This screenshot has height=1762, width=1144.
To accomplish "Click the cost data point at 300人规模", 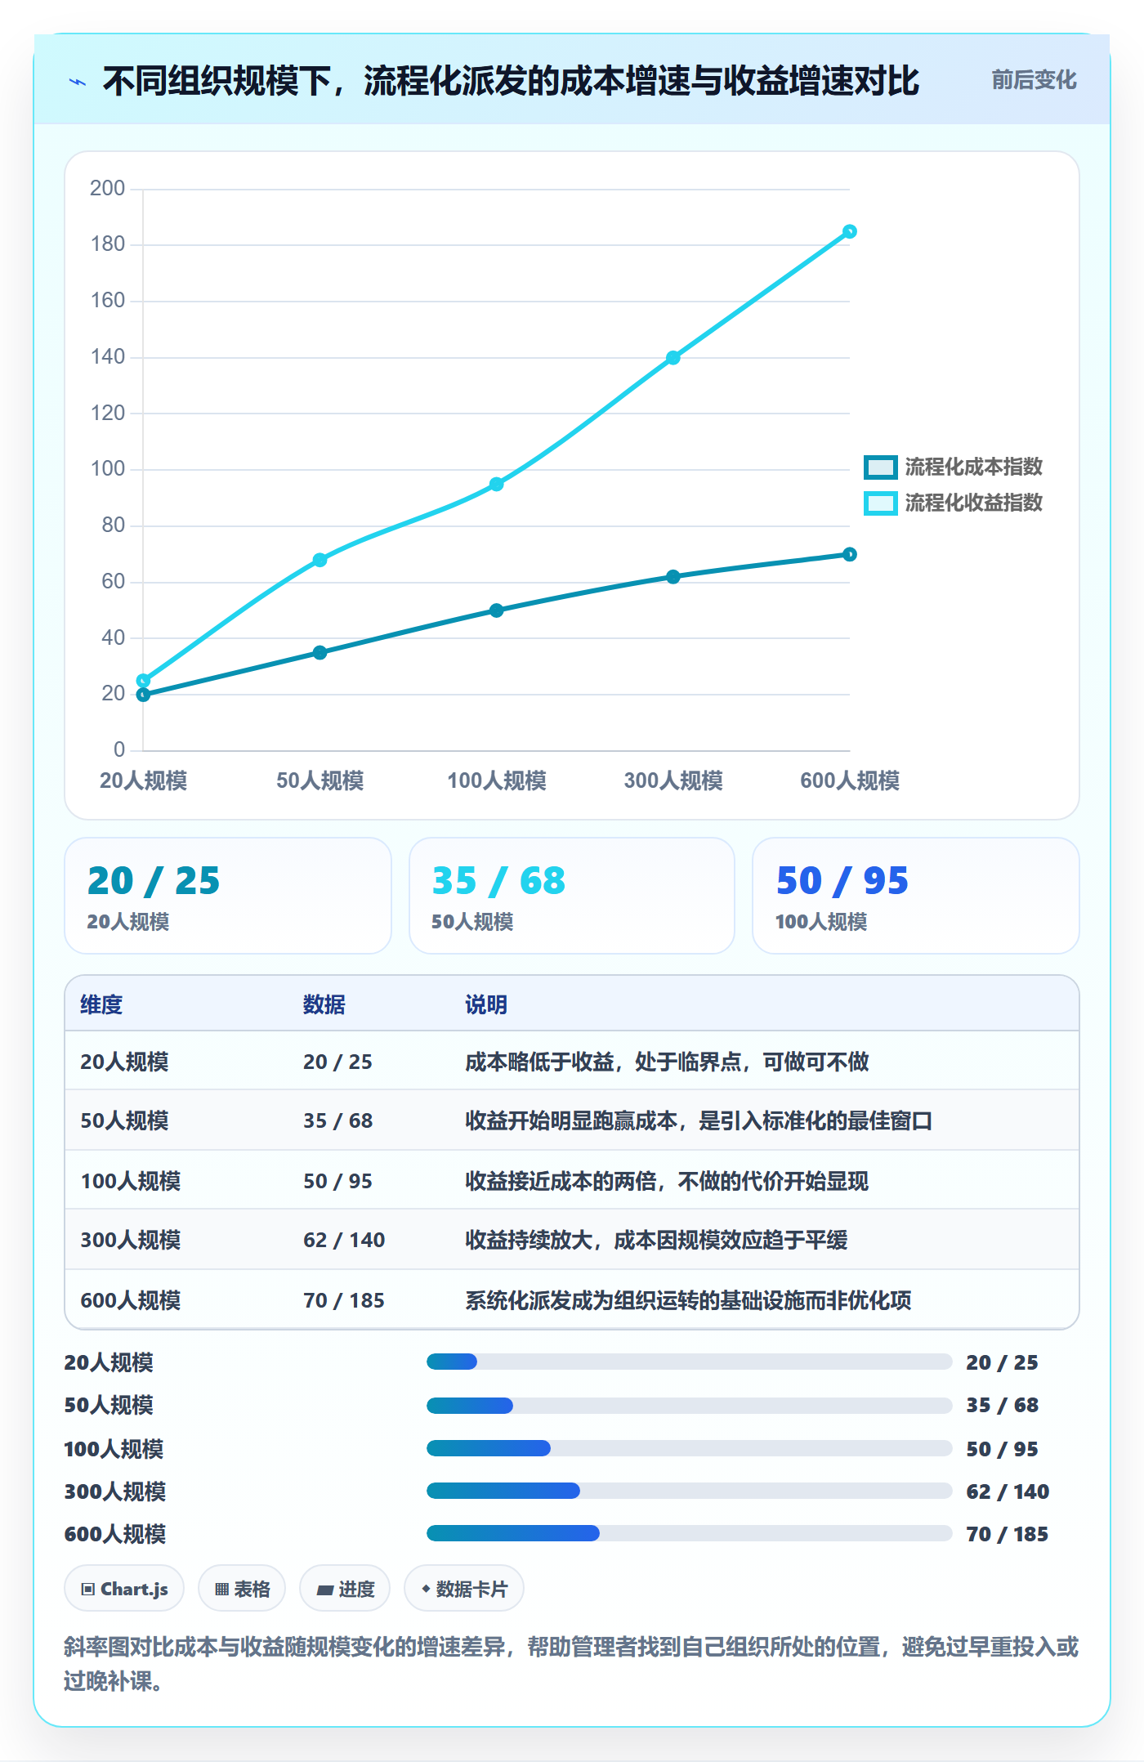I will pos(673,577).
